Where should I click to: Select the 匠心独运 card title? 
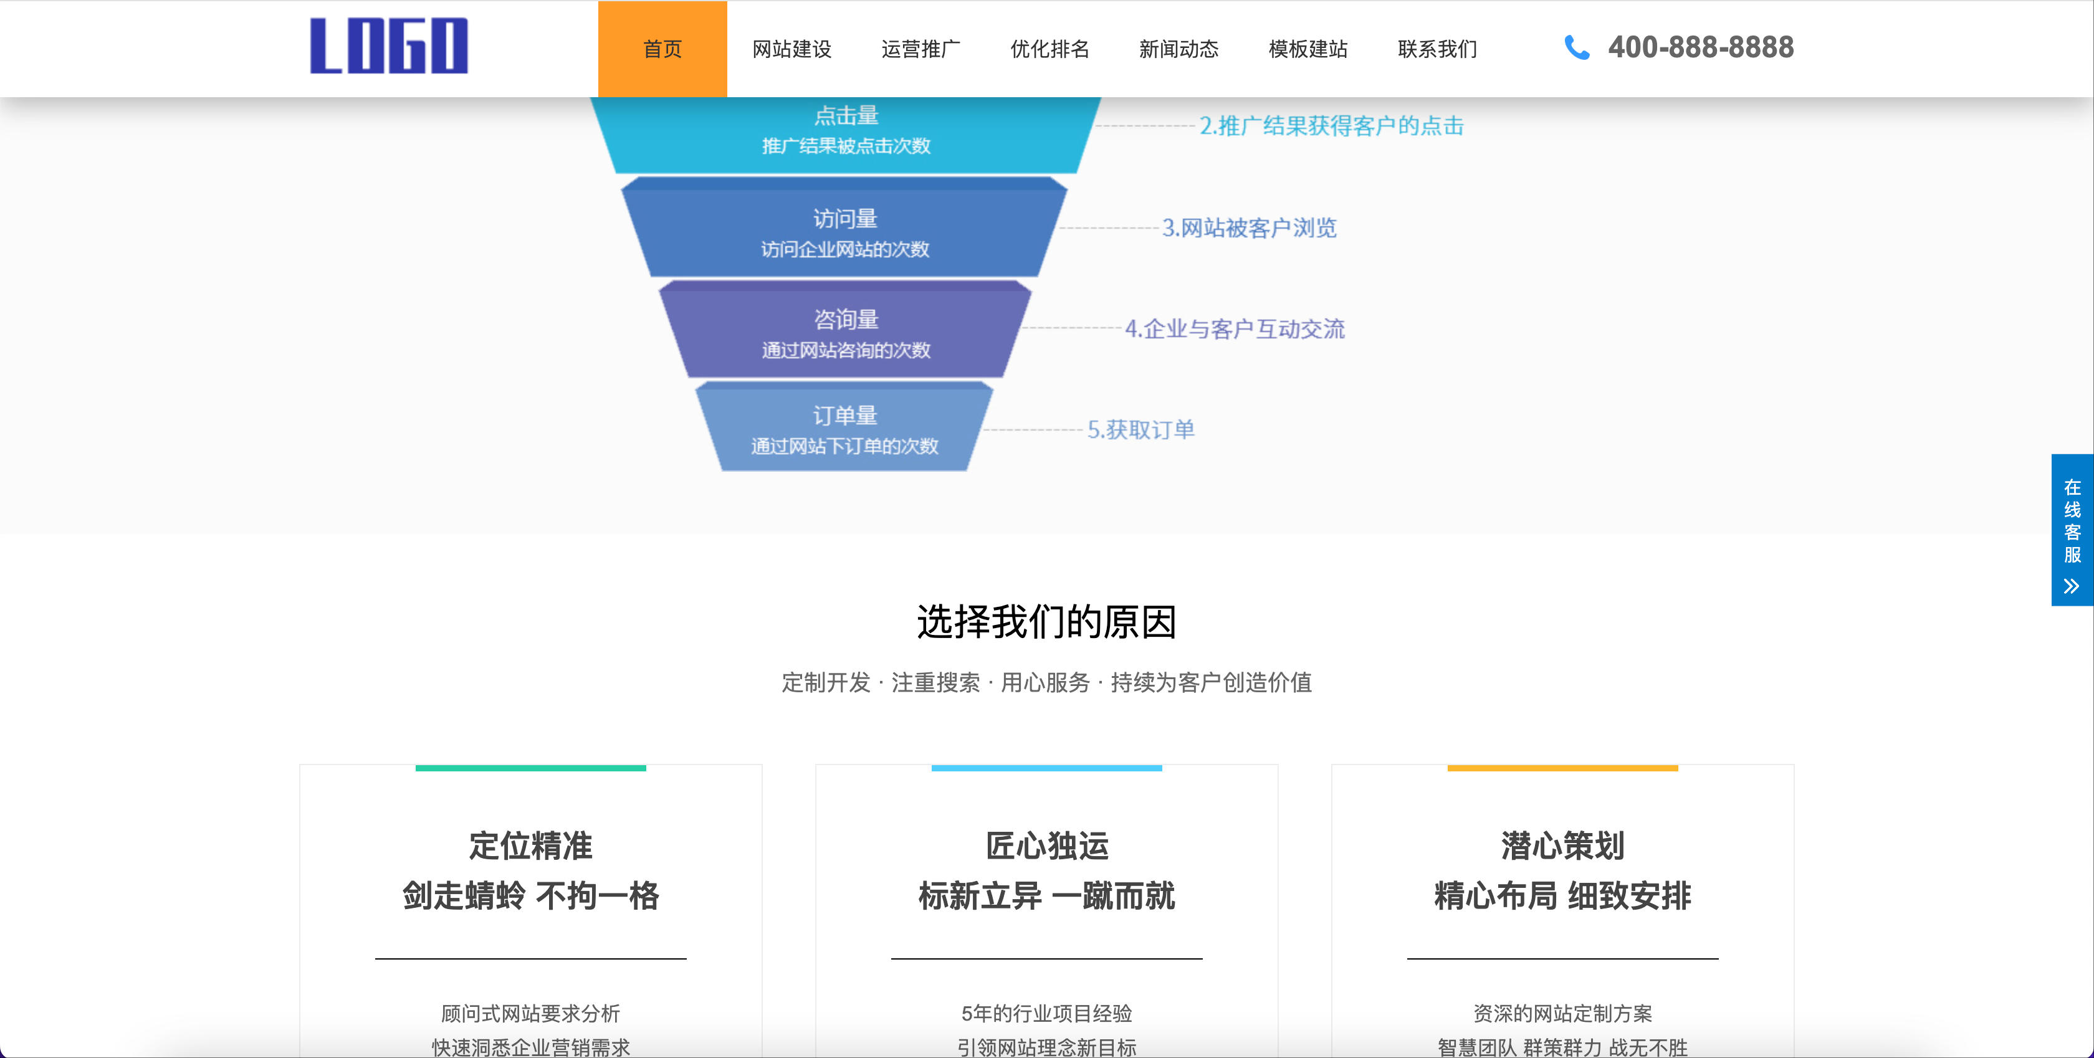point(1047,846)
